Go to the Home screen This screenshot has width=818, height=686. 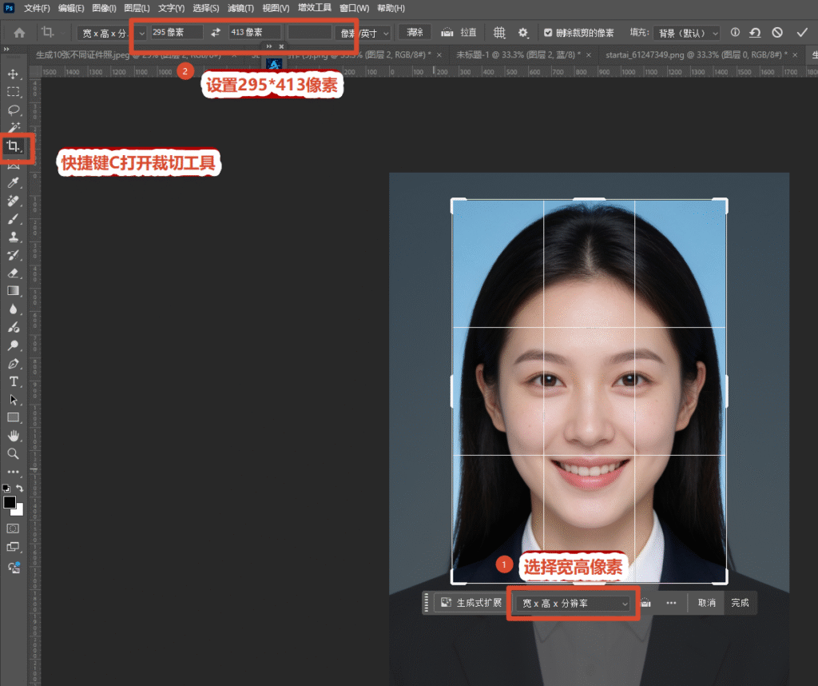[20, 33]
